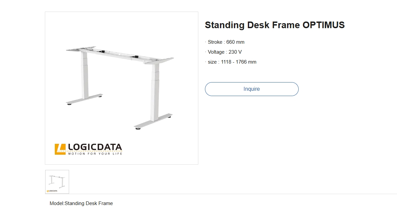Click the left foot of the desk frame
Image resolution: width=397 pixels, height=210 pixels.
click(x=84, y=99)
